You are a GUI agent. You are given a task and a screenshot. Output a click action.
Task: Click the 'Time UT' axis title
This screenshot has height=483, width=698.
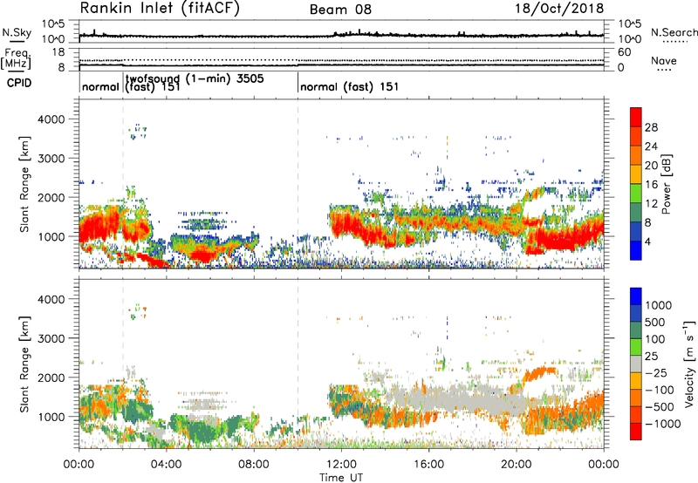[x=341, y=478]
